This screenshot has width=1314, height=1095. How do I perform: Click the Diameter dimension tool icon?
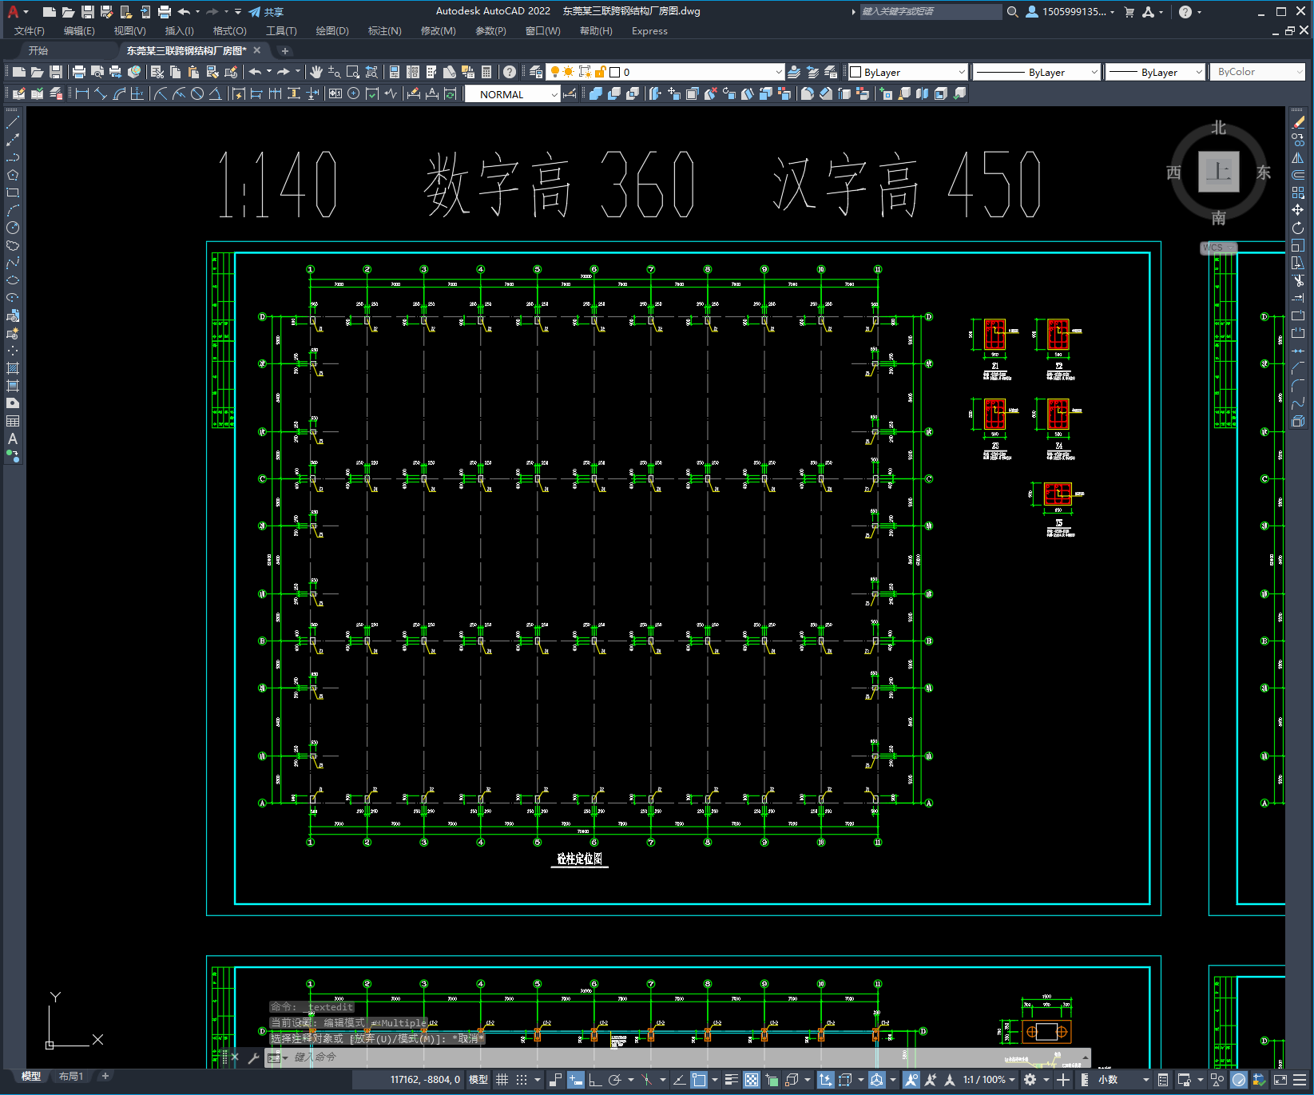(x=197, y=93)
